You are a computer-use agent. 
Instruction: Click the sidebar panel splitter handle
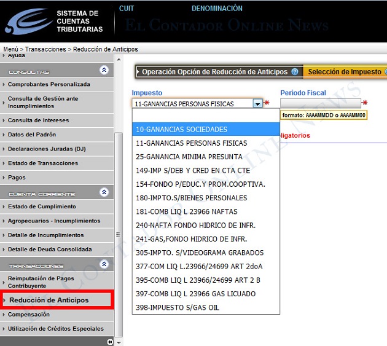coord(119,235)
